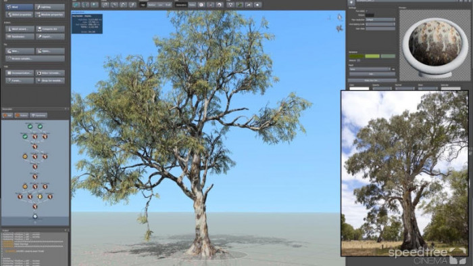Expand the Mesh dropdown in material panel
The width and height of the screenshot is (473, 266).
370,69
